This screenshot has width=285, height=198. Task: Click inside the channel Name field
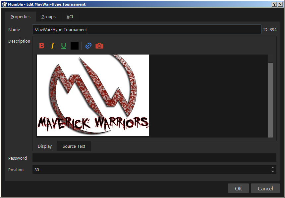tap(147, 29)
